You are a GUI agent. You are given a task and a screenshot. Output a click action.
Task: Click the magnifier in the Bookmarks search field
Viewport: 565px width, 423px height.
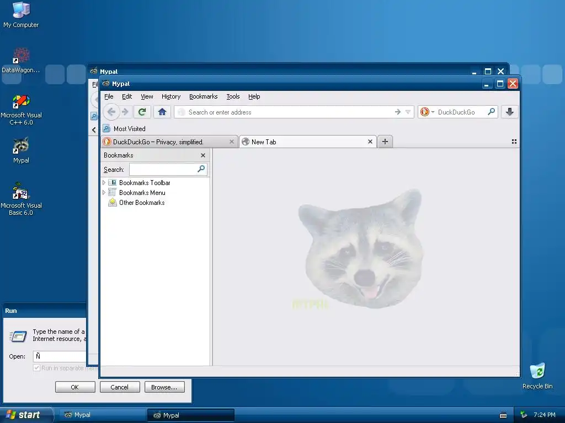click(201, 169)
